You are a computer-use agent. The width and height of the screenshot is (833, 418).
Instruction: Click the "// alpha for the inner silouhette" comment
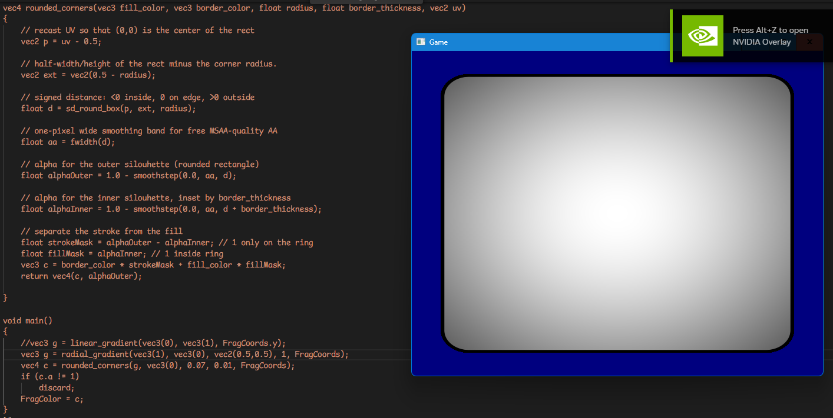[156, 198]
